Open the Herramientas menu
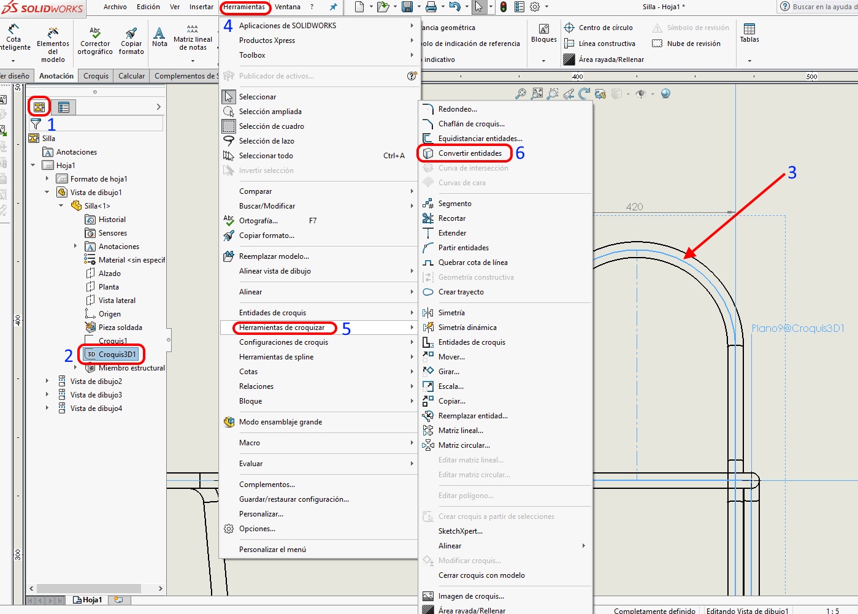The width and height of the screenshot is (858, 614). [244, 7]
